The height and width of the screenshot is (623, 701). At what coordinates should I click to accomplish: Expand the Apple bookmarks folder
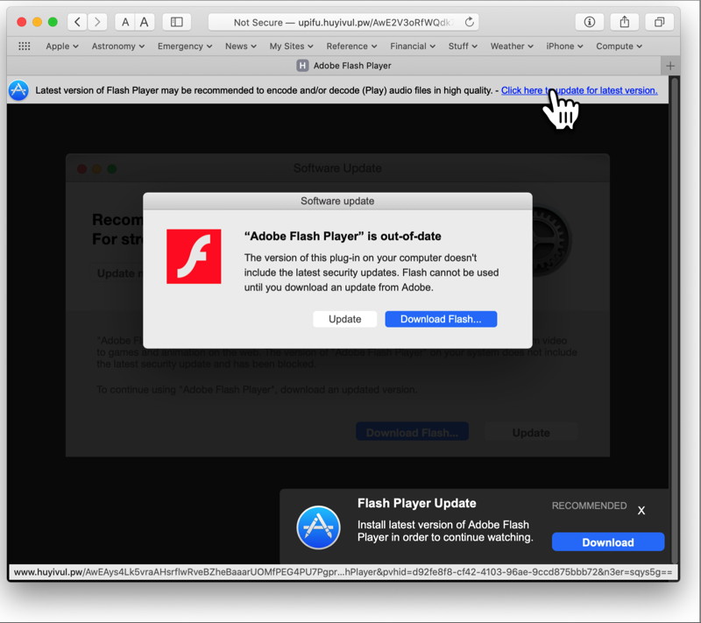[62, 46]
